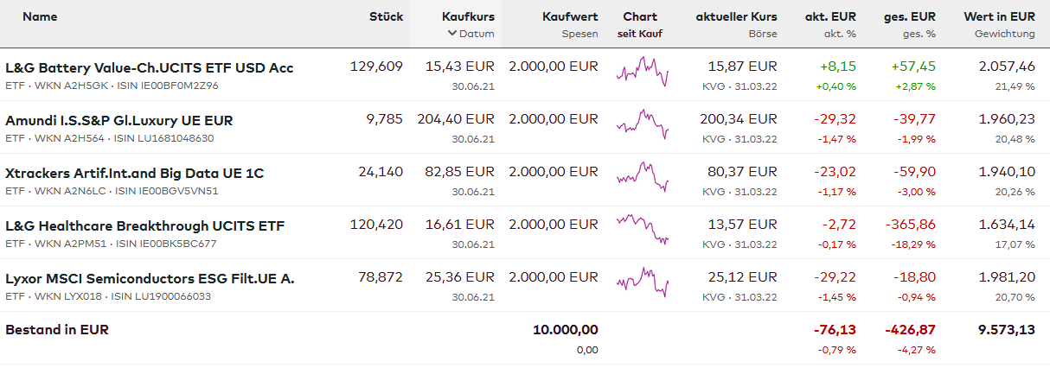
Task: Open the Xtrackers Big Data sparkline chart
Action: point(643,178)
